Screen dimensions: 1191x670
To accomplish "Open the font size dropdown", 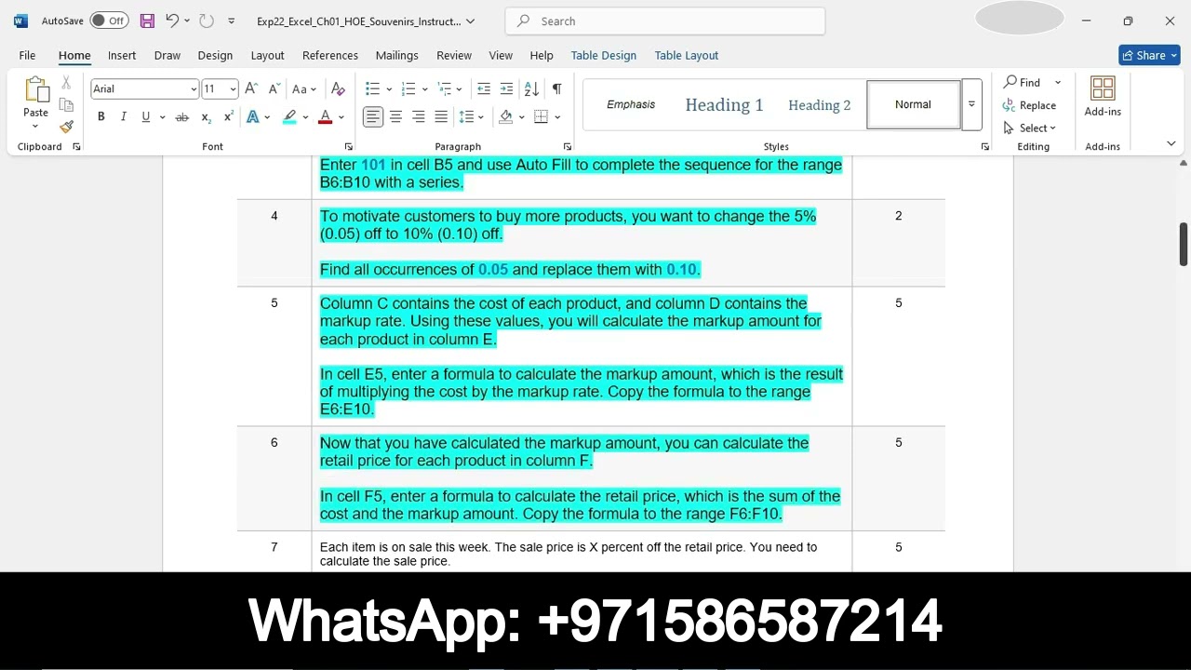I will [x=233, y=88].
